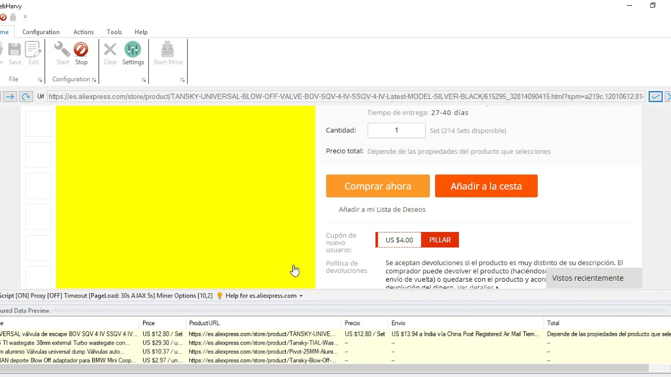Click the PILLAR coupon button
Image resolution: width=671 pixels, height=377 pixels.
click(440, 240)
